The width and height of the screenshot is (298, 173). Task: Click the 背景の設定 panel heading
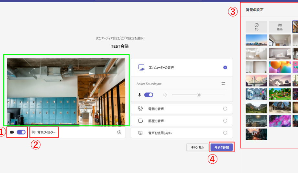pos(255,10)
